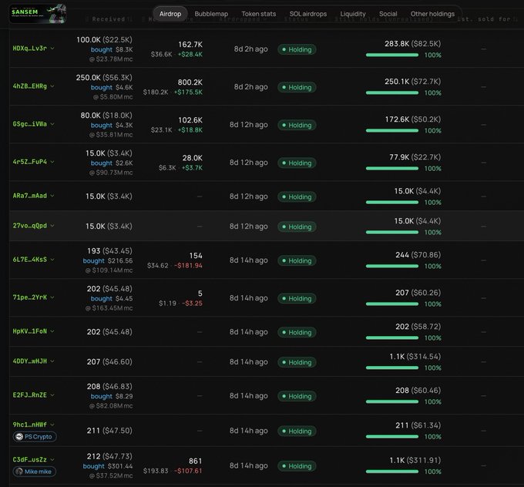Click Holding status for 4hZB…EHRg

click(x=297, y=87)
